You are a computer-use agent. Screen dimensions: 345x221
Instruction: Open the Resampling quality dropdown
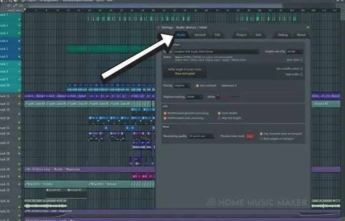[x=201, y=136]
